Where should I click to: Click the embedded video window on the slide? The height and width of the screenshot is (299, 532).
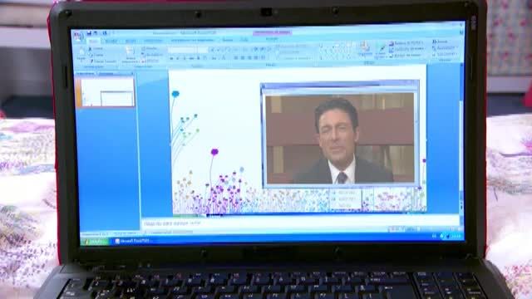340,134
